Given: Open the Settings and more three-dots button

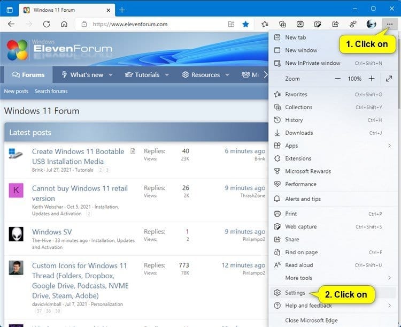Looking at the screenshot, I should tap(389, 24).
